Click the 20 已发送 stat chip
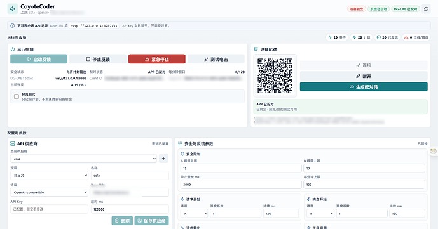 pyautogui.click(x=387, y=37)
